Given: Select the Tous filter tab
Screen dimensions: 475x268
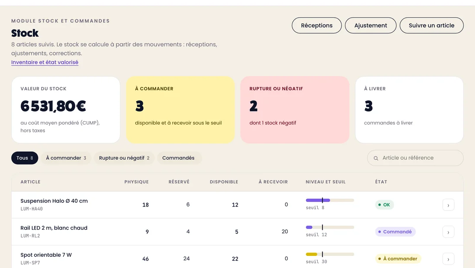Looking at the screenshot, I should click(25, 158).
